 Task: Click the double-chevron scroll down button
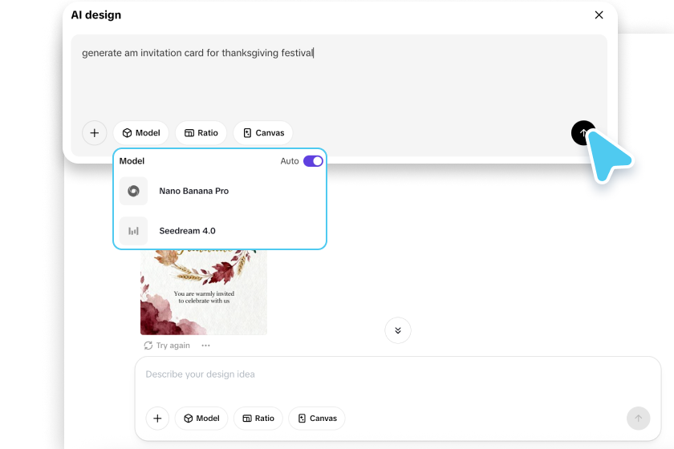[x=398, y=330]
